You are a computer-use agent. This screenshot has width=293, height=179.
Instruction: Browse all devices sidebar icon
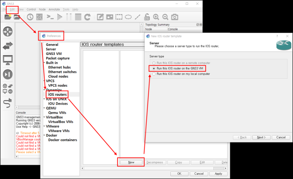pyautogui.click(x=7, y=89)
